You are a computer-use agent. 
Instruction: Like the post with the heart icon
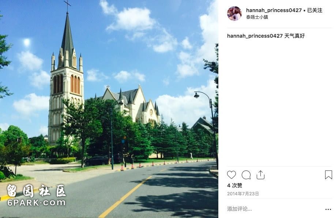click(232, 175)
